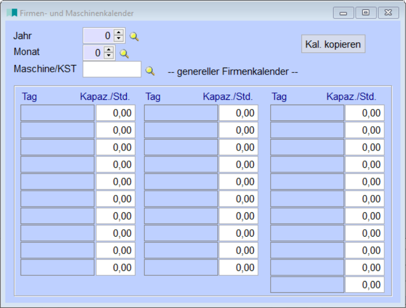Close the Firmen- und Maschinenkalender window
406x308 pixels.
[x=388, y=13]
